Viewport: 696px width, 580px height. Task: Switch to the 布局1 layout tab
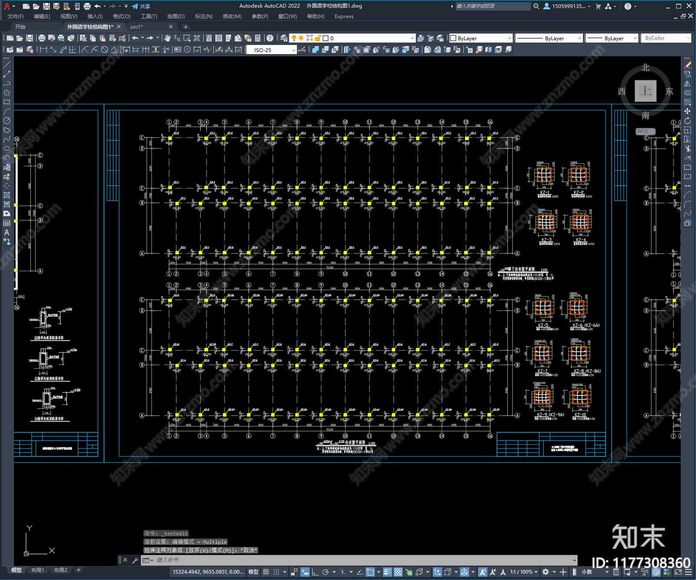(x=38, y=570)
